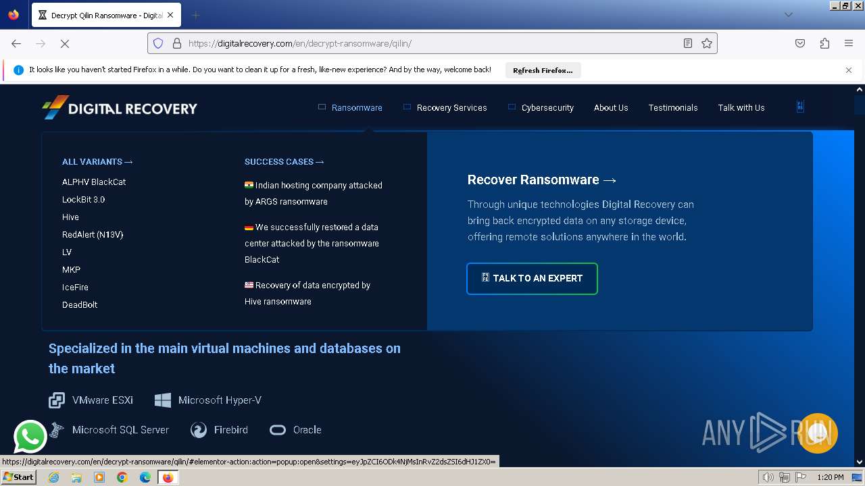Open Hive ransomware recovery case
This screenshot has width=865, height=486.
coord(307,293)
